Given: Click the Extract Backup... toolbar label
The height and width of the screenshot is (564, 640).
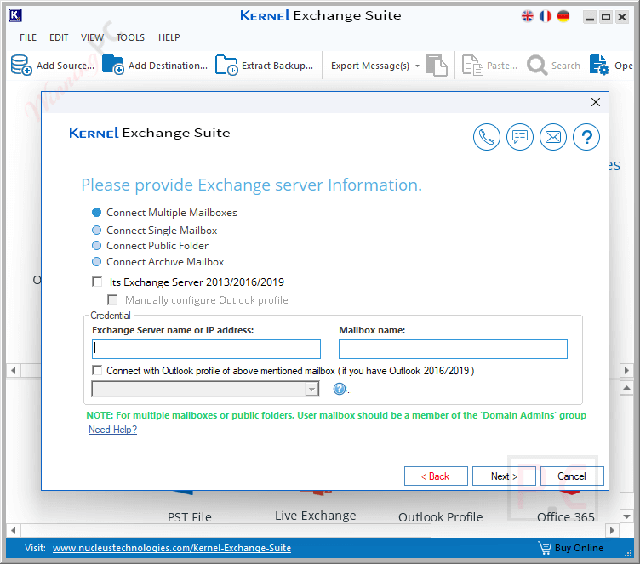Looking at the screenshot, I should 277,66.
